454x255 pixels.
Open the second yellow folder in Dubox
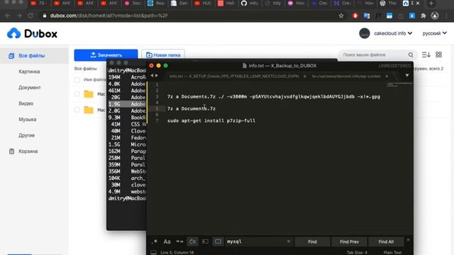click(x=89, y=110)
